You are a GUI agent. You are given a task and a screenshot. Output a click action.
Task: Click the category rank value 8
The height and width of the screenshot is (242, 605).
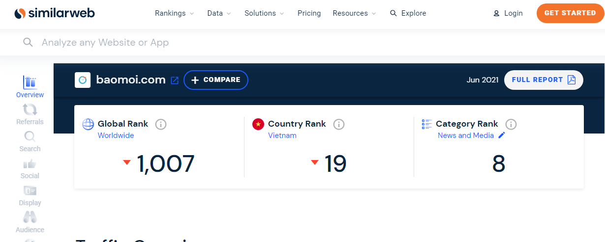[499, 164]
